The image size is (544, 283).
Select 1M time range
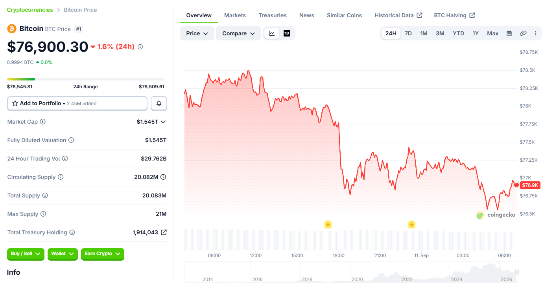pos(424,33)
